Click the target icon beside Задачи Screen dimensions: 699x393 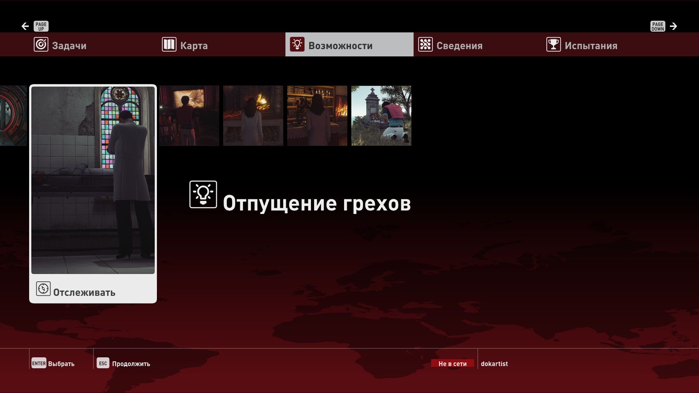point(41,45)
